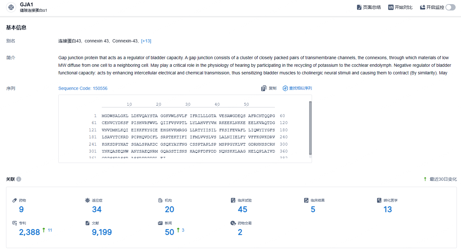Open the 2,388 patents (专利) count

coord(29,232)
